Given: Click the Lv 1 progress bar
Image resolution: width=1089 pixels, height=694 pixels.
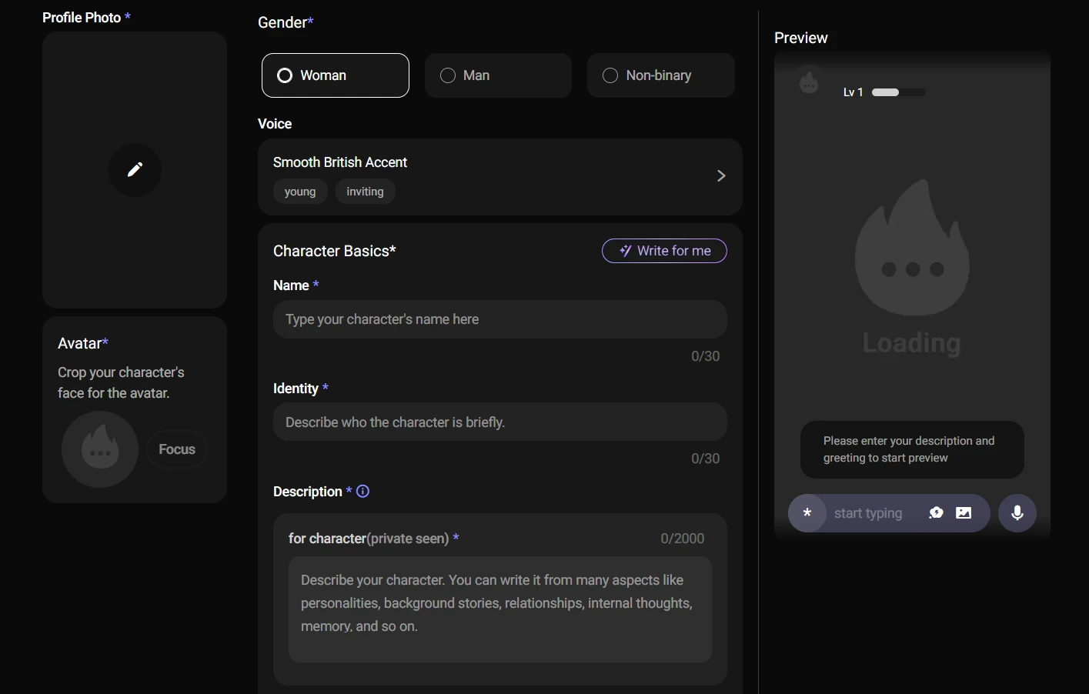Looking at the screenshot, I should (x=898, y=92).
